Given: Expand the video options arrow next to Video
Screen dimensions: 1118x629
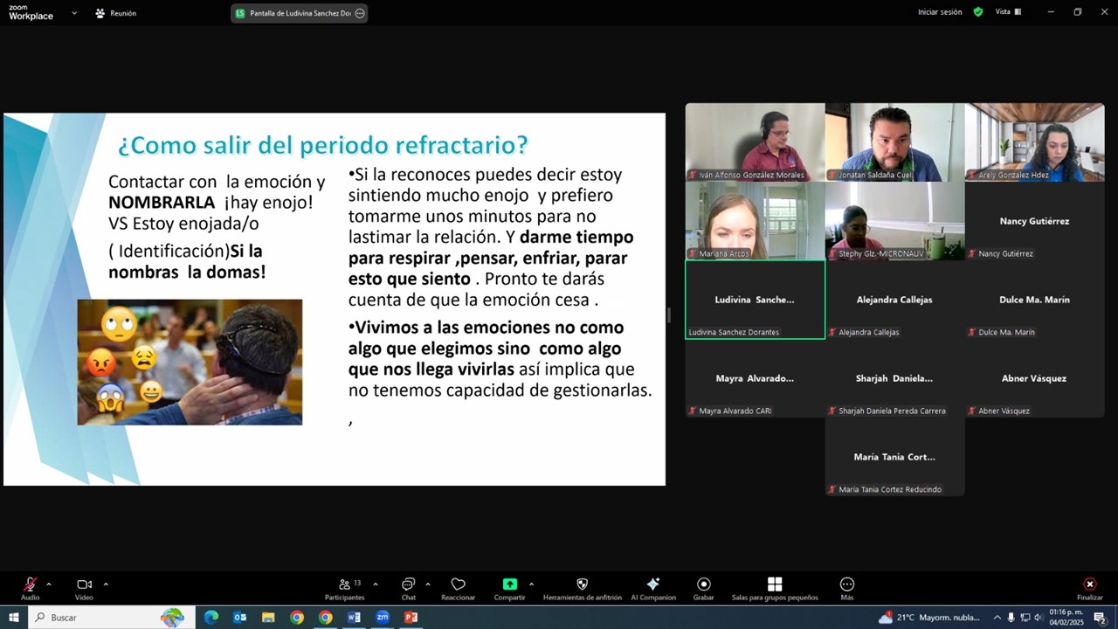Looking at the screenshot, I should coord(106,584).
